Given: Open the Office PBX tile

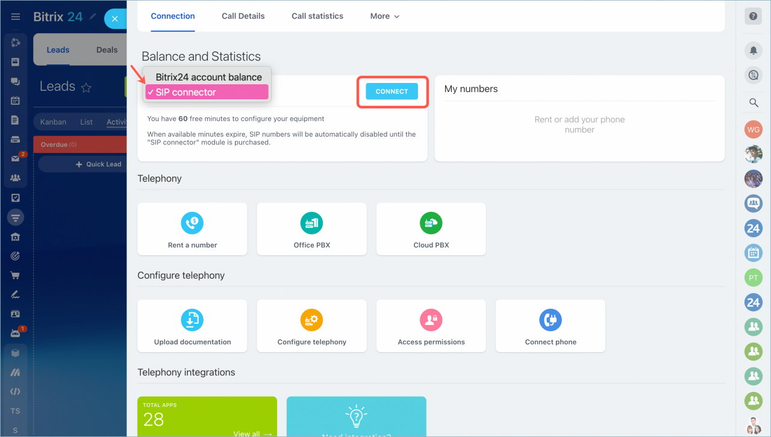Looking at the screenshot, I should click(311, 229).
